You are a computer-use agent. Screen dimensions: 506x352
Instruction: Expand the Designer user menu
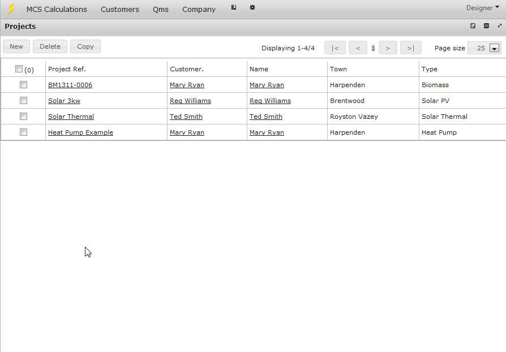482,8
